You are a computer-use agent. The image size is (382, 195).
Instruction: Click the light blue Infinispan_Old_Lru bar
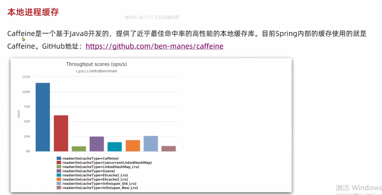[x=151, y=144]
